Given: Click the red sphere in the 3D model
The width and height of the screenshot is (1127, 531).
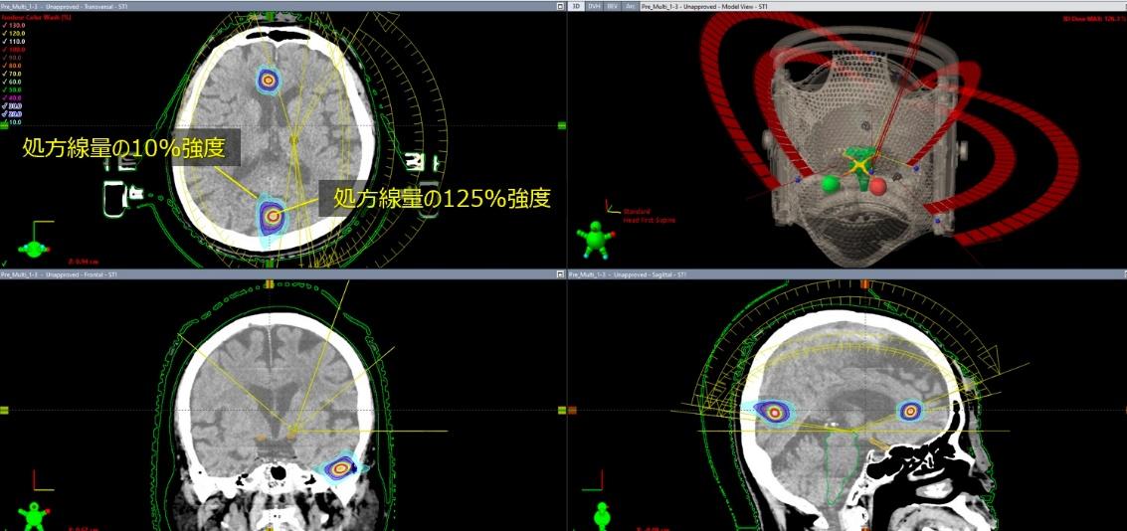Looking at the screenshot, I should (877, 185).
